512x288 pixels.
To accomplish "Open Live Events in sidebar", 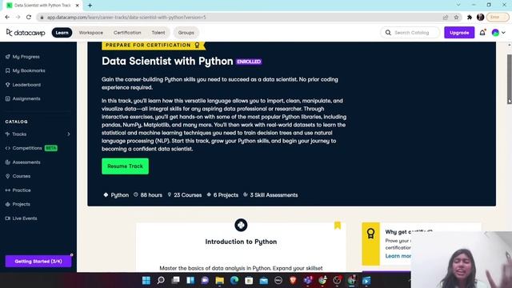I will (22, 218).
